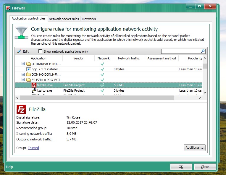Image resolution: width=226 pixels, height=175 pixels.
Task: Focus the application search field
Action: pos(181,51)
